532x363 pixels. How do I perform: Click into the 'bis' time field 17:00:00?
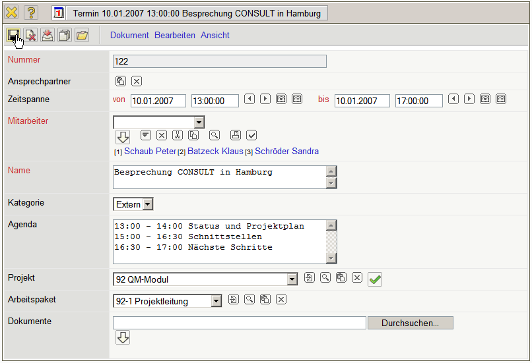click(x=418, y=101)
